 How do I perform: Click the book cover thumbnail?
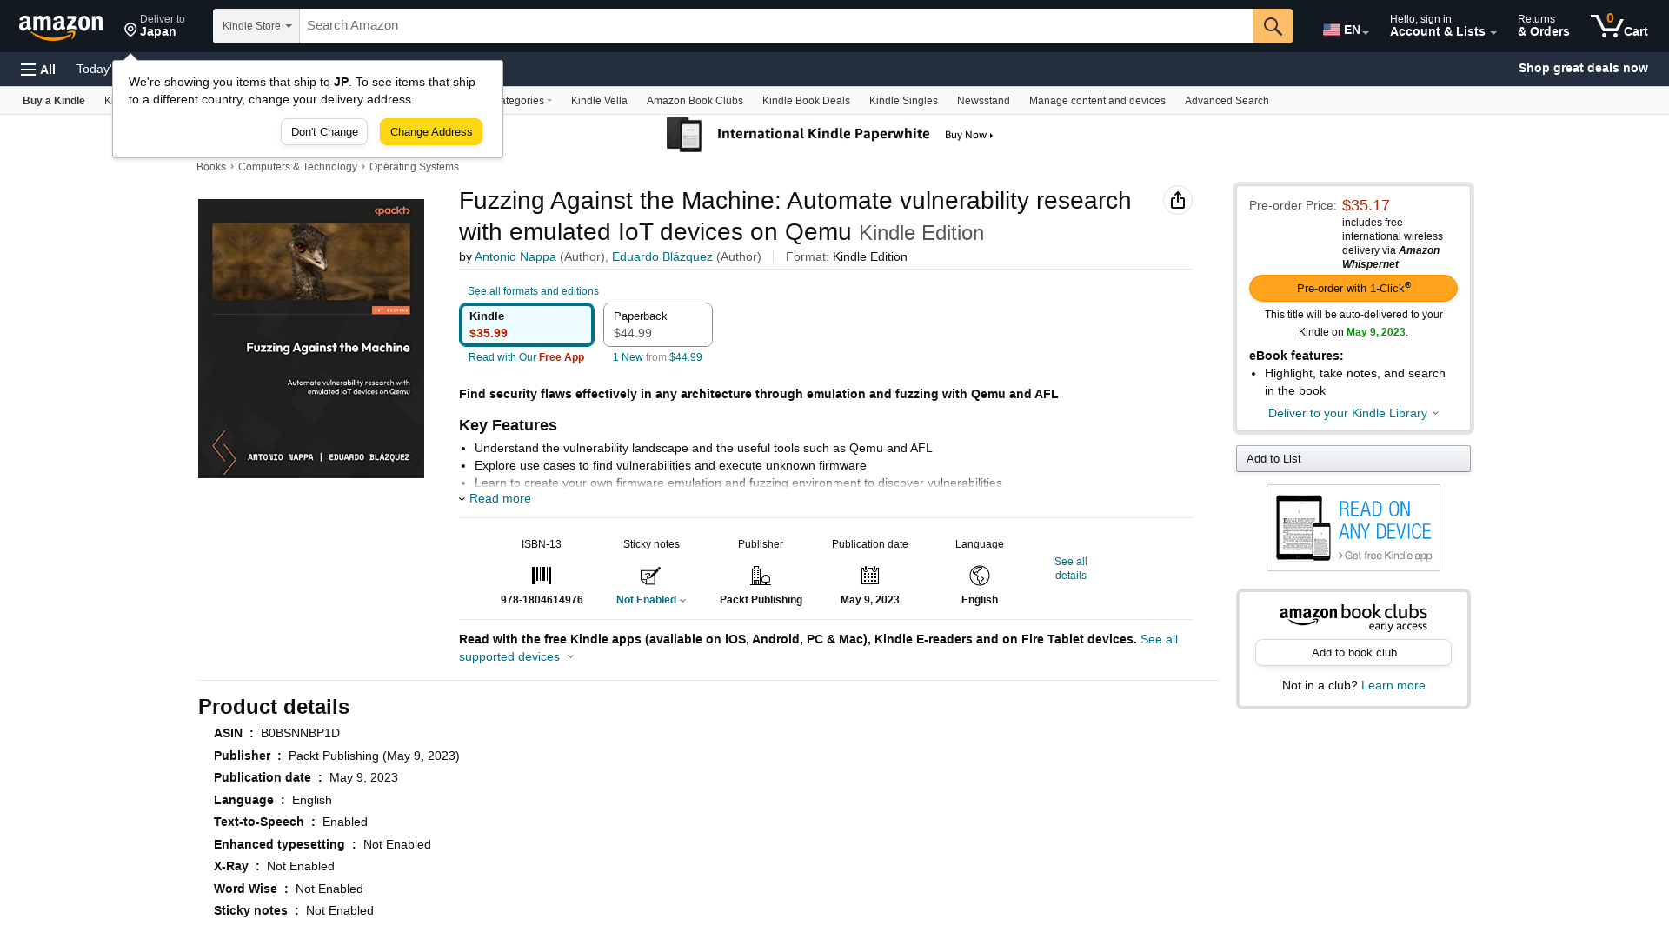pyautogui.click(x=311, y=338)
